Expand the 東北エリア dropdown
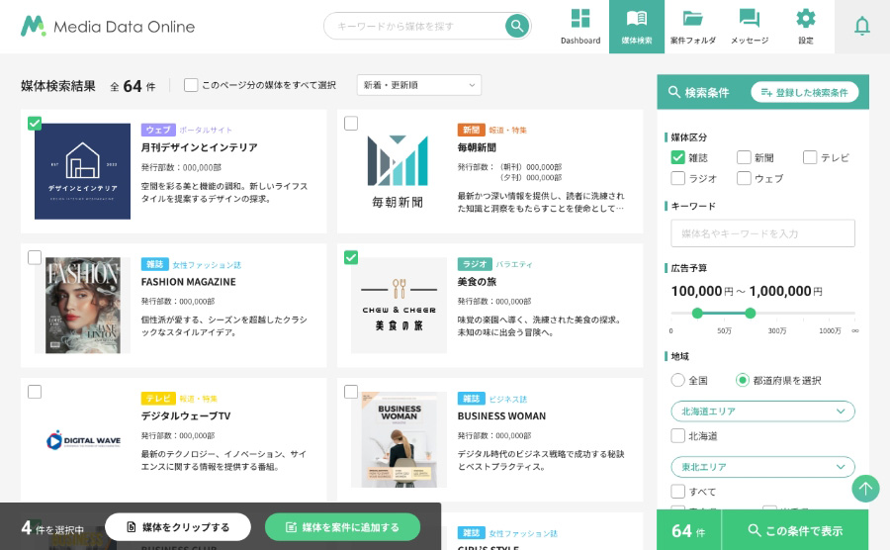The height and width of the screenshot is (550, 890). [762, 466]
